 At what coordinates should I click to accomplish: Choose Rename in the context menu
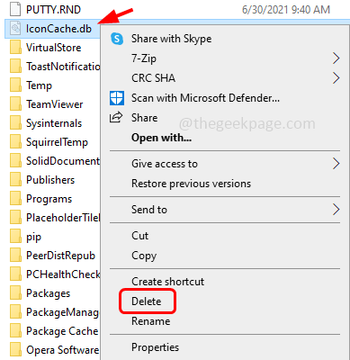coord(151,321)
